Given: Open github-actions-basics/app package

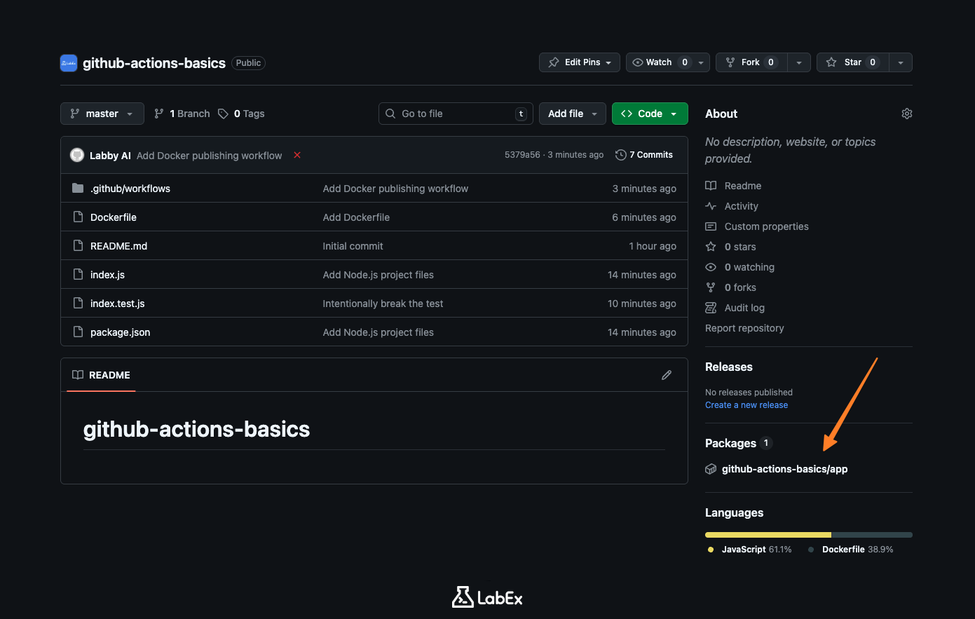Looking at the screenshot, I should (x=784, y=469).
